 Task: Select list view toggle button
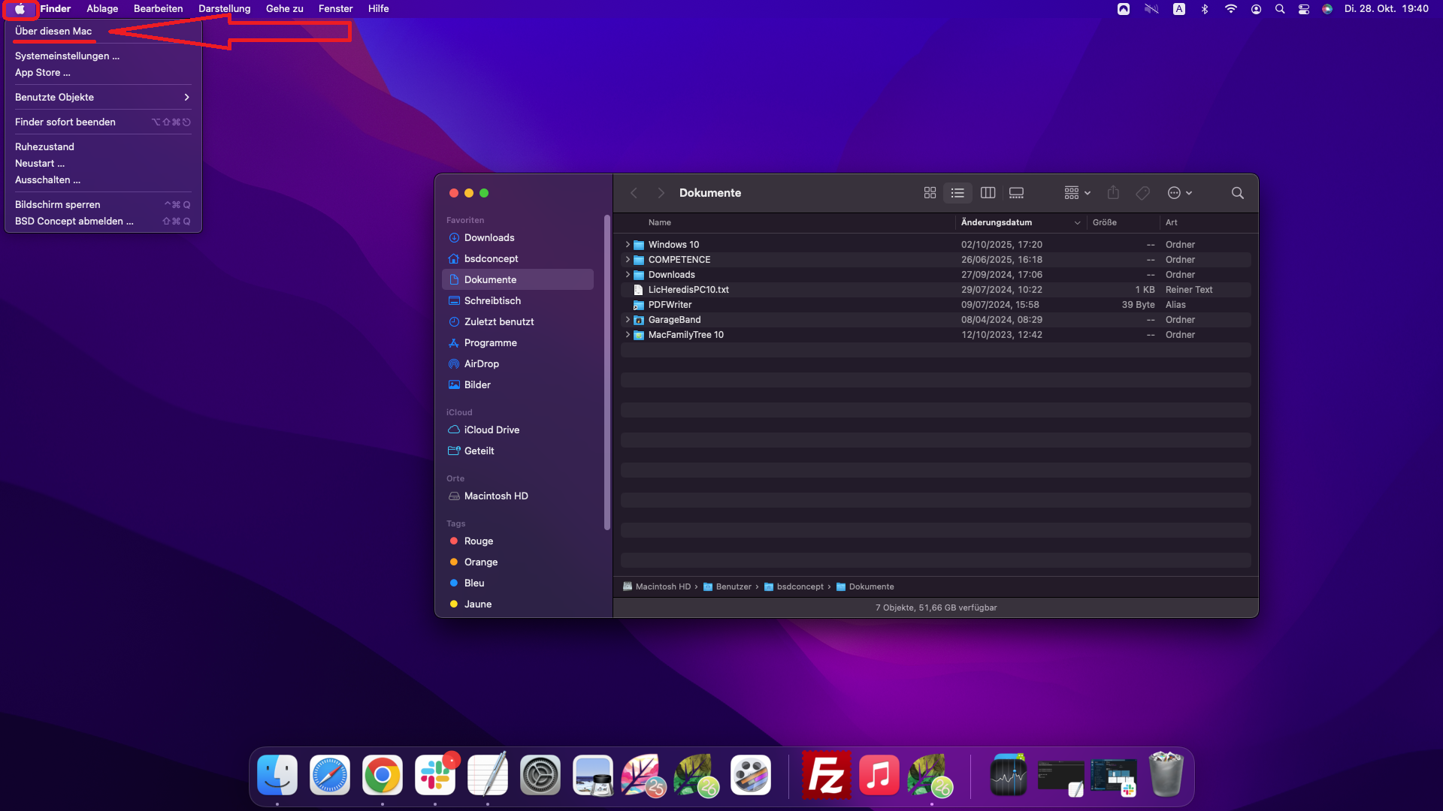click(x=957, y=193)
